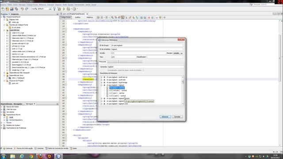Select the 0.2.5 [pom] - central result
Screen dimensions: 283x159
tap(117, 96)
